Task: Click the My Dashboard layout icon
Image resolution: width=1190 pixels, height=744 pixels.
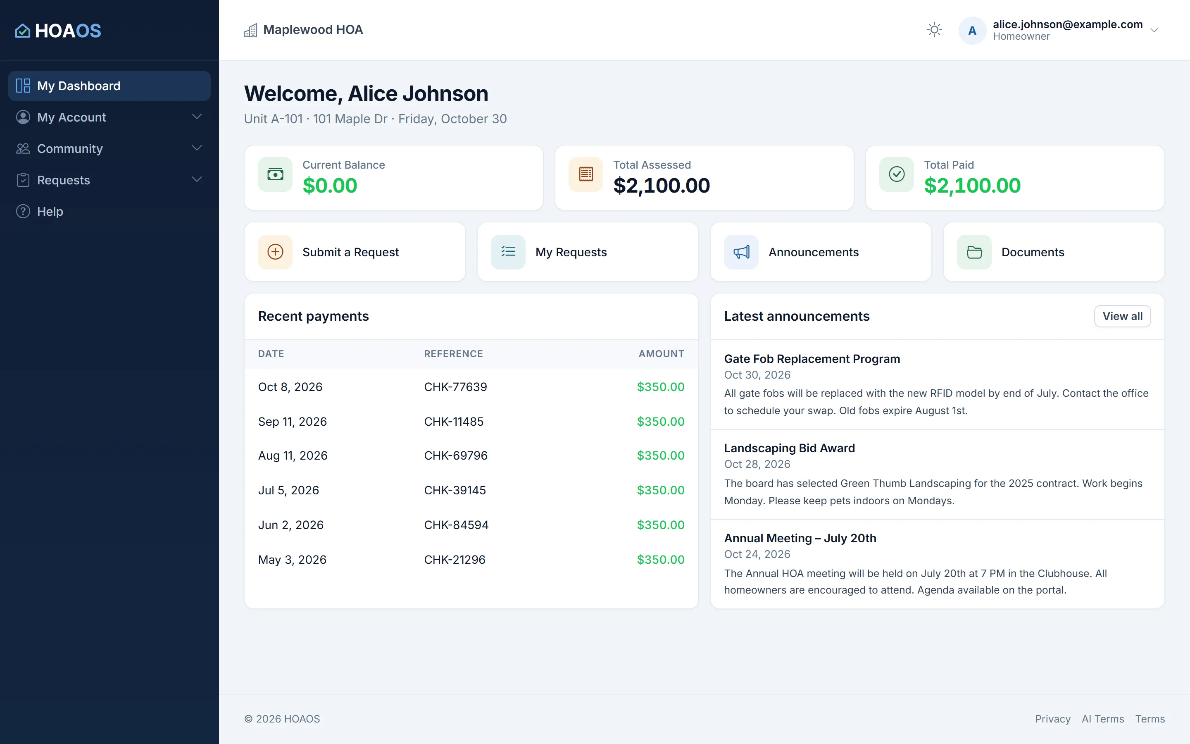Action: click(23, 86)
